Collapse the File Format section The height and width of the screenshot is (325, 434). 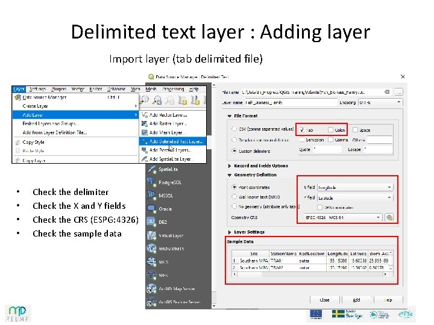[x=230, y=116]
